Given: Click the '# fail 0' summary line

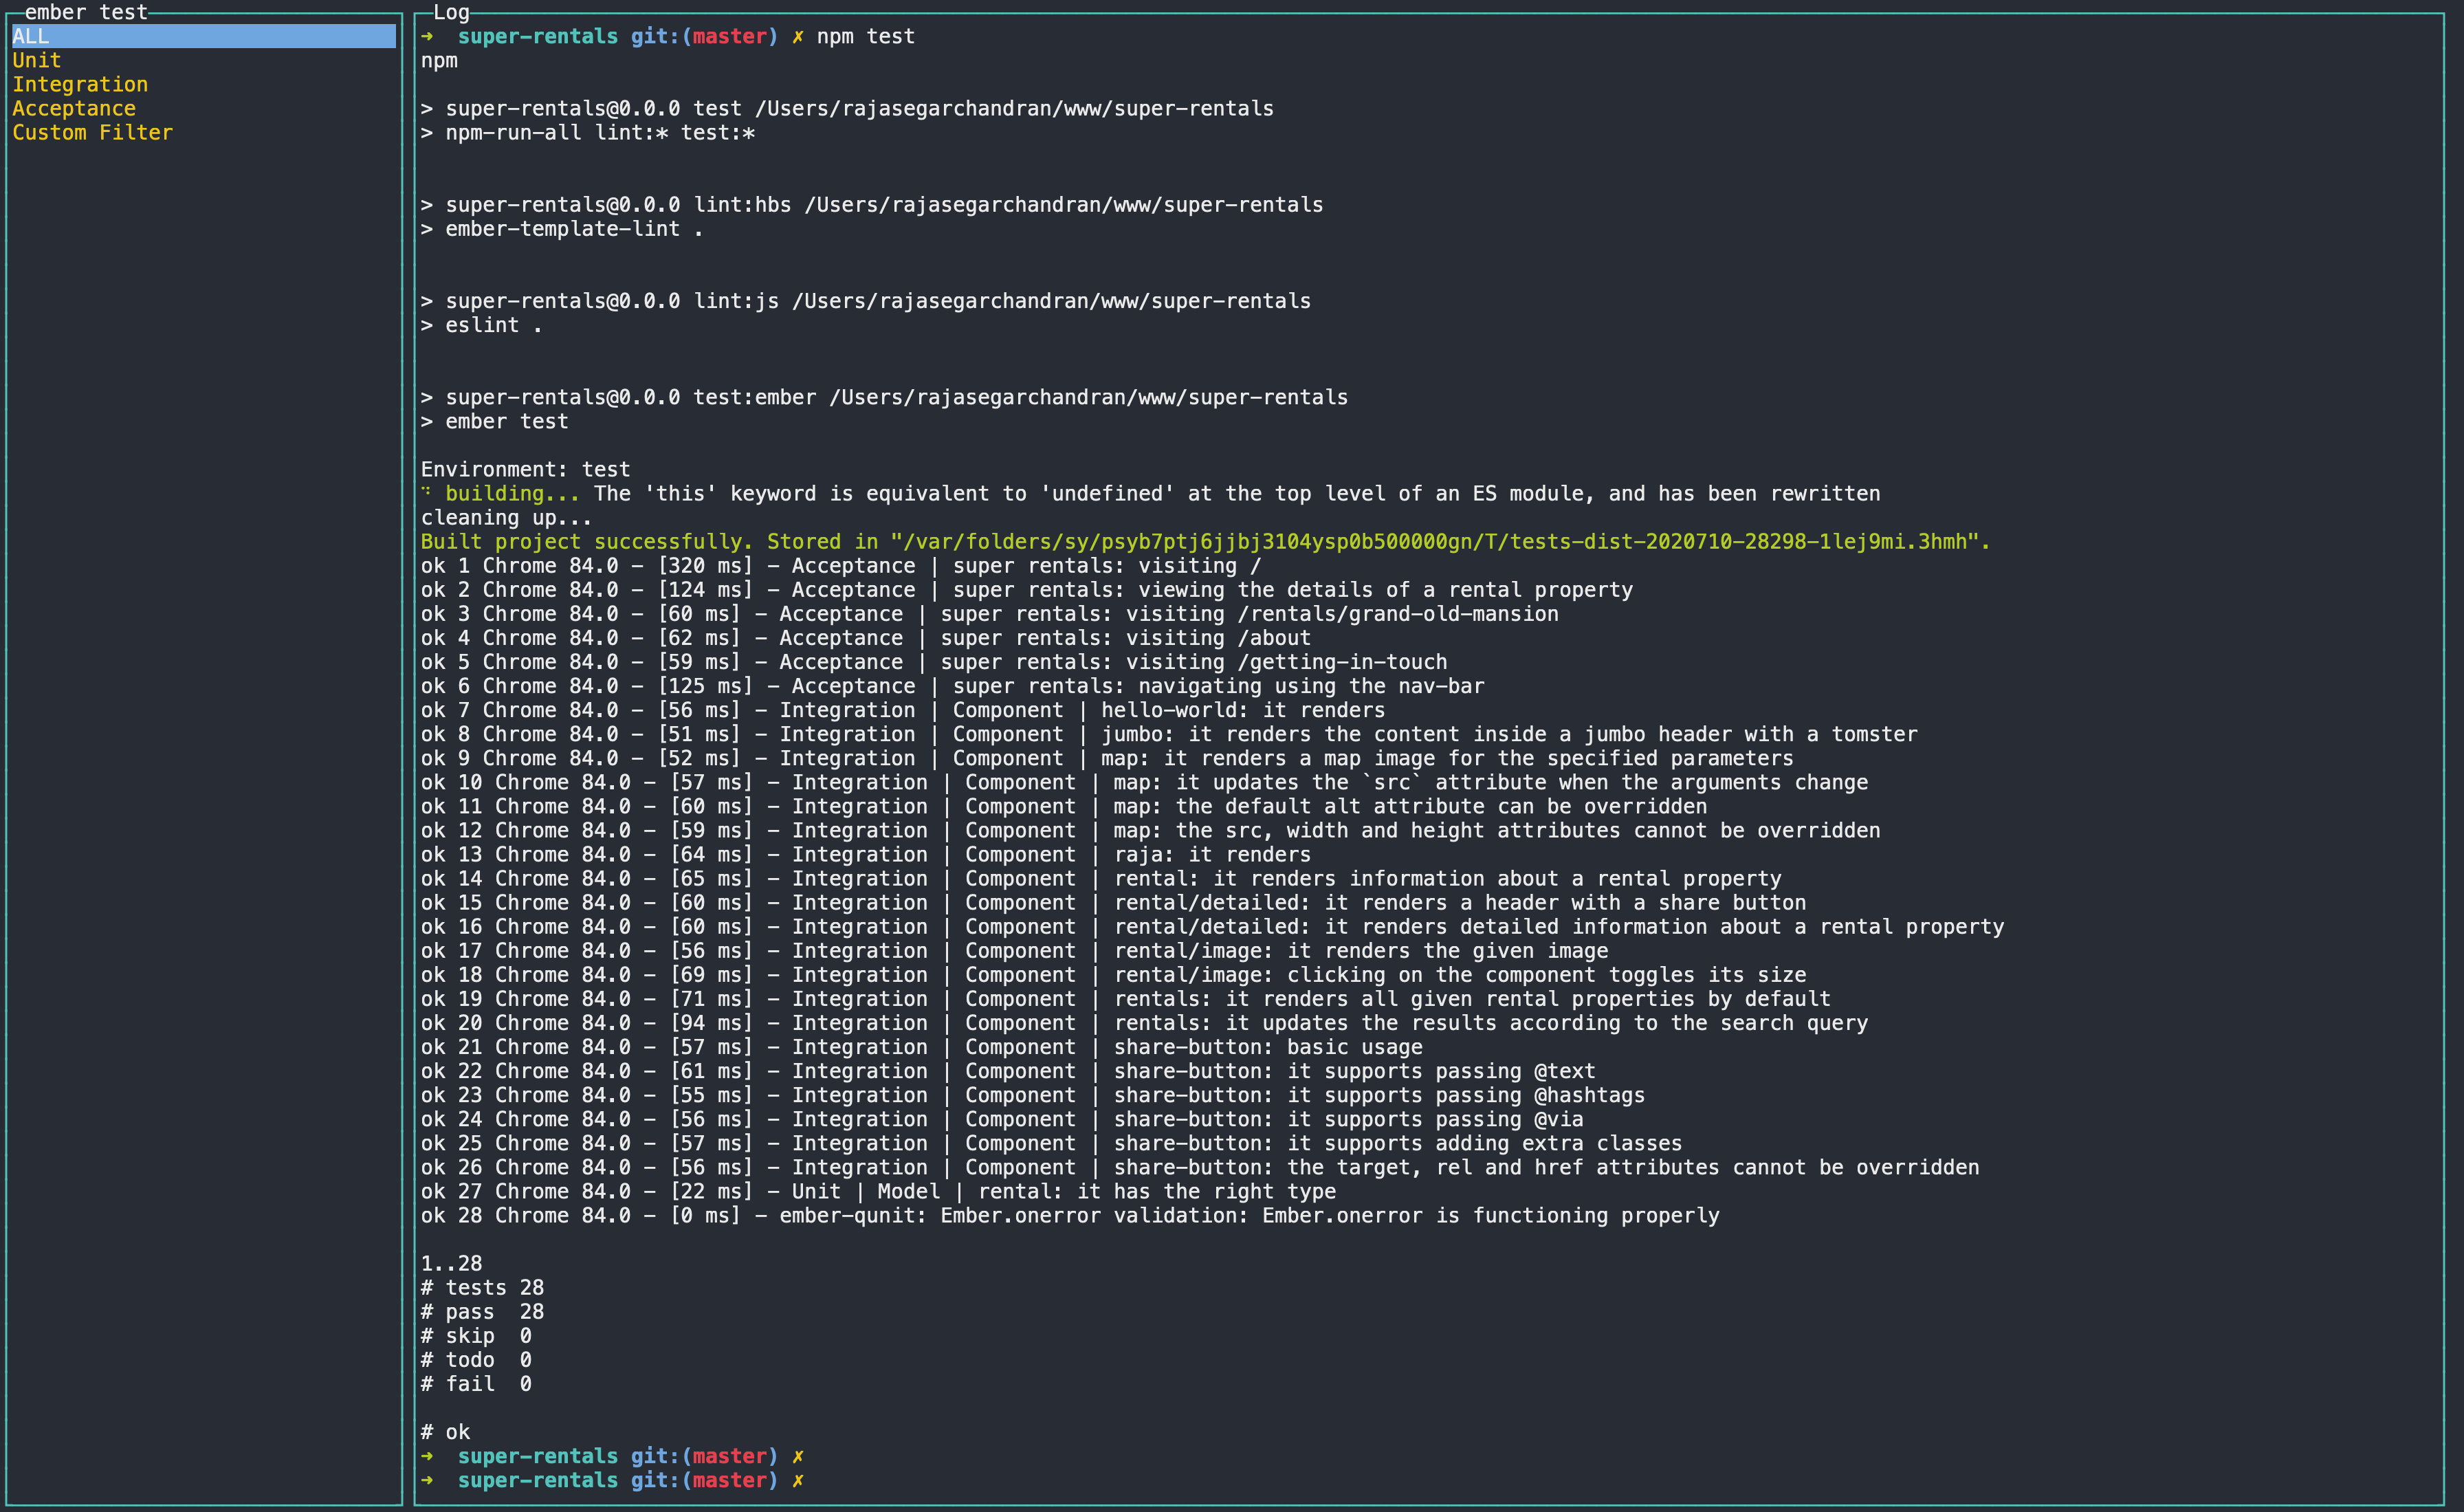Looking at the screenshot, I should point(476,1383).
